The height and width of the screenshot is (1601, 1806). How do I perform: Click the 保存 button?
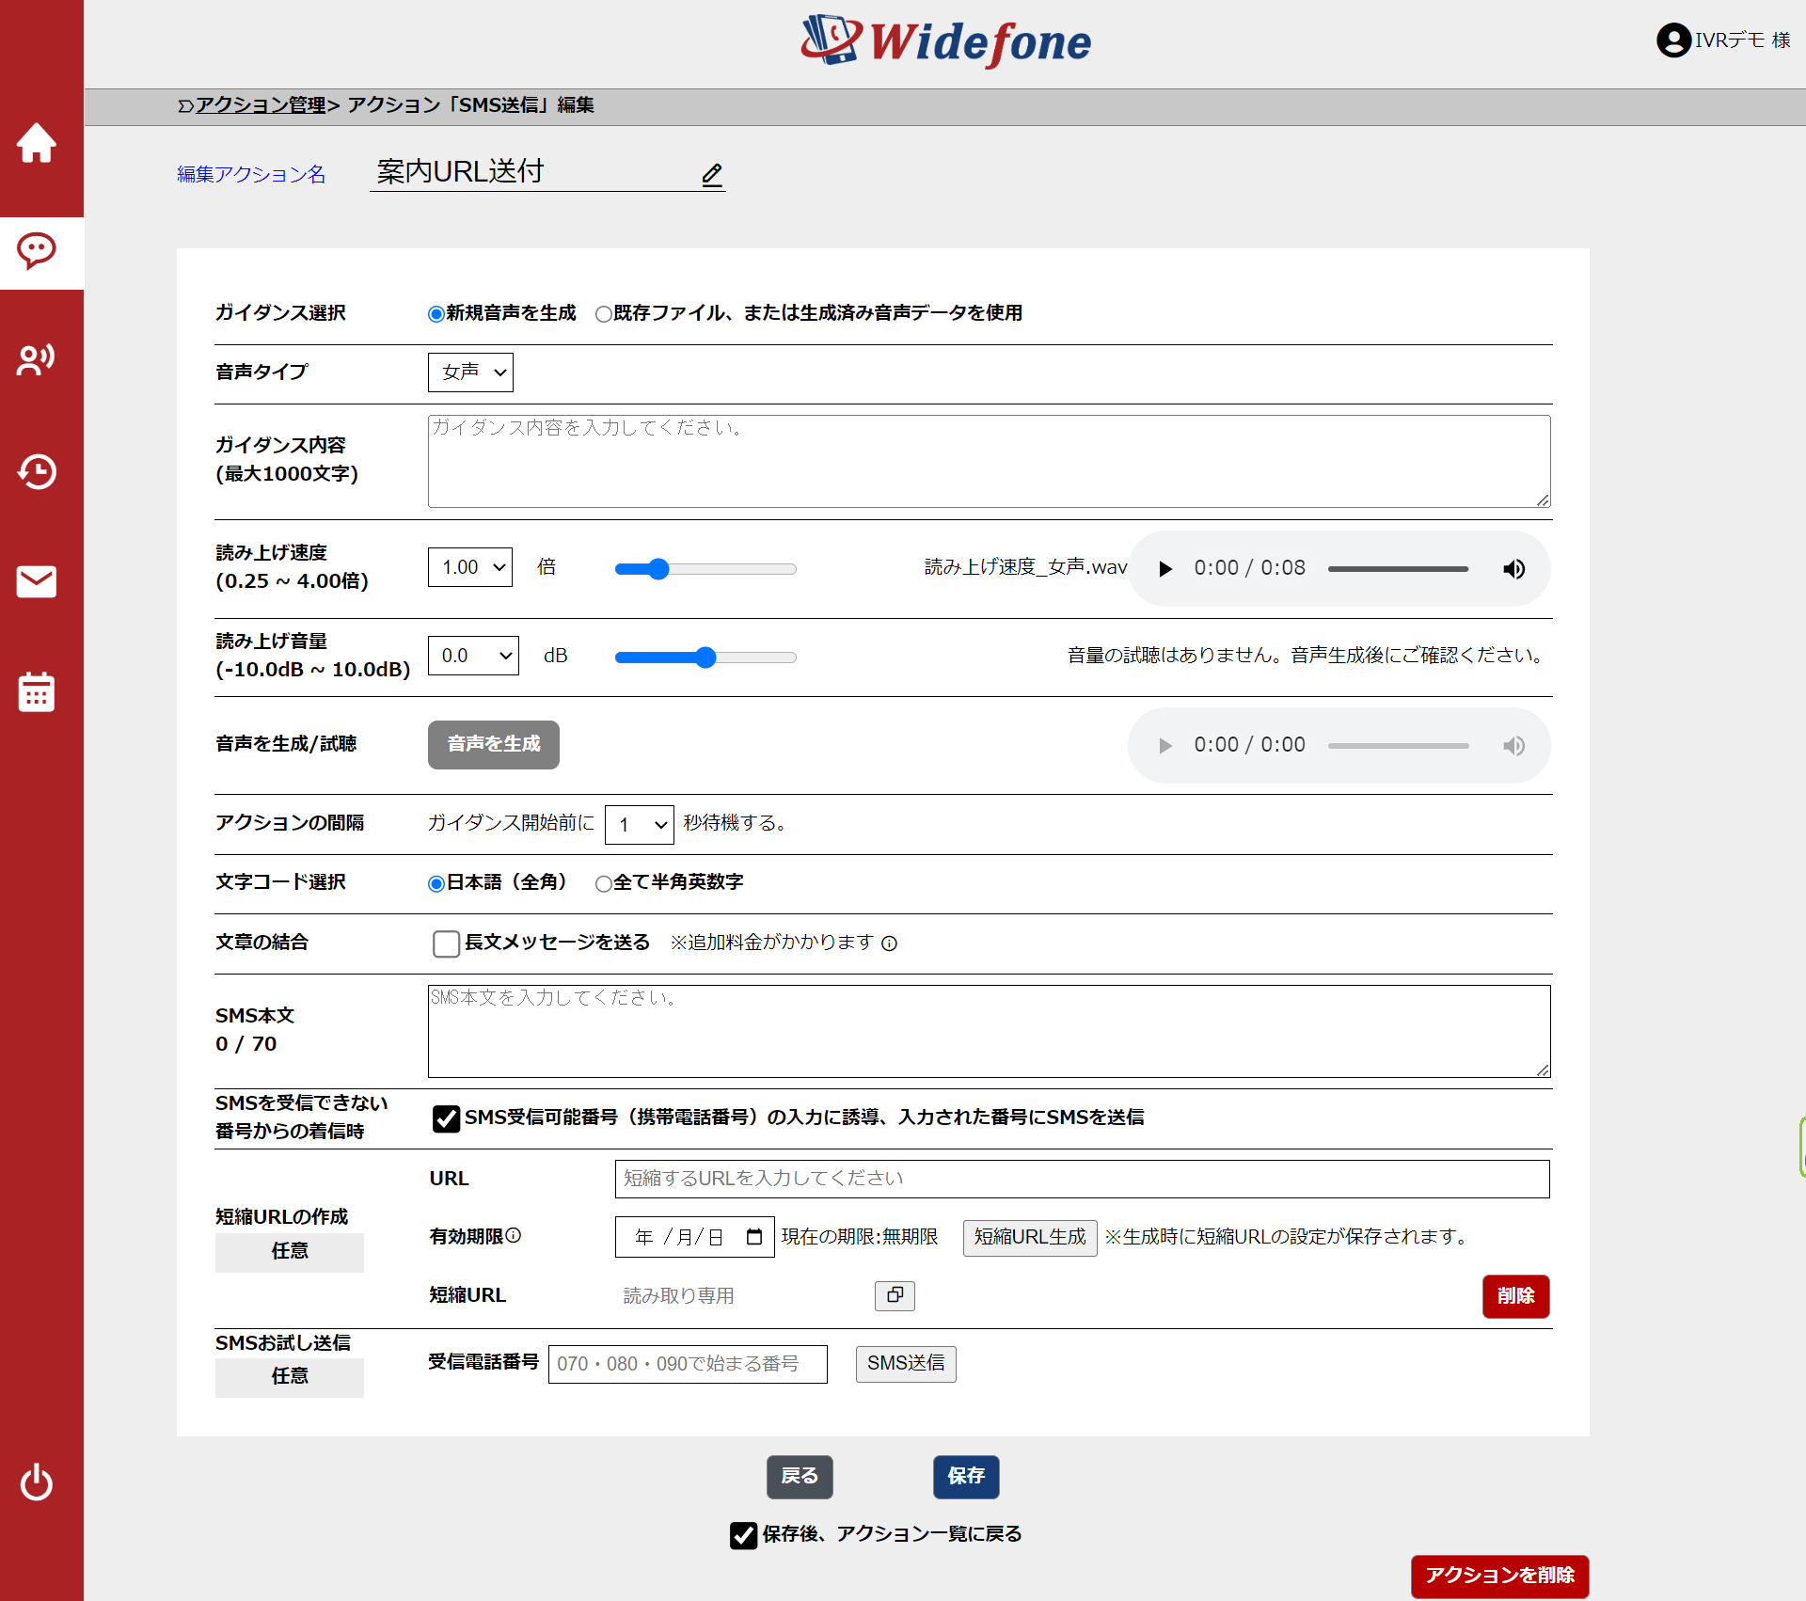click(x=966, y=1477)
